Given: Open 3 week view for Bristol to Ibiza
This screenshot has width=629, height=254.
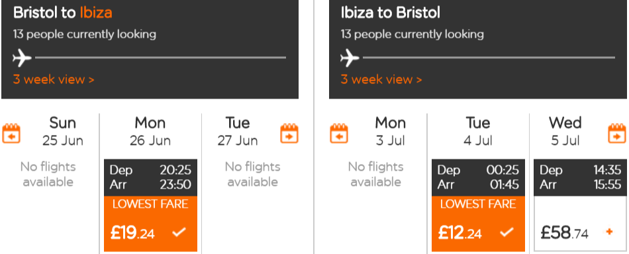Looking at the screenshot, I should click(x=54, y=79).
